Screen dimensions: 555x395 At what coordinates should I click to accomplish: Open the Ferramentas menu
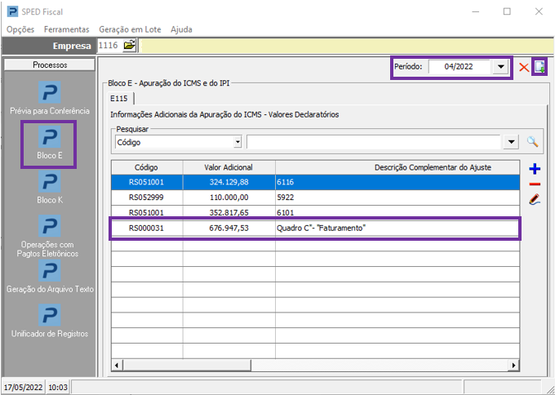[x=66, y=29]
